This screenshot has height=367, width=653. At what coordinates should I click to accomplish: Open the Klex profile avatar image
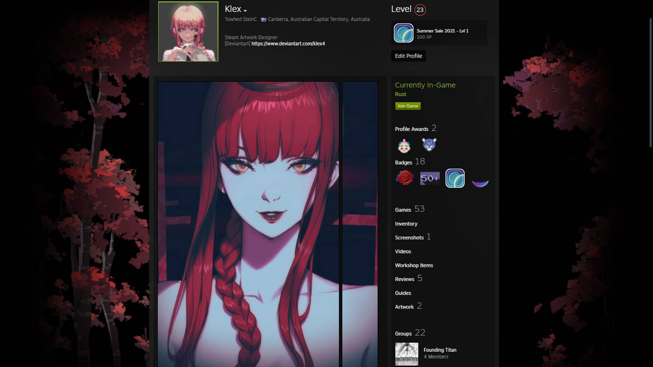(x=188, y=32)
